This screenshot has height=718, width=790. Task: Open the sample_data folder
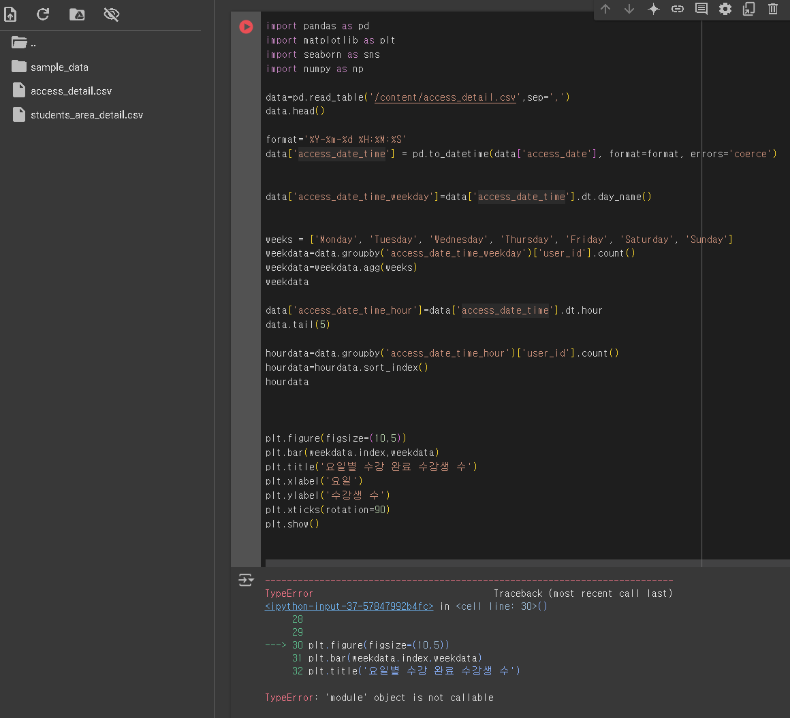coord(50,67)
